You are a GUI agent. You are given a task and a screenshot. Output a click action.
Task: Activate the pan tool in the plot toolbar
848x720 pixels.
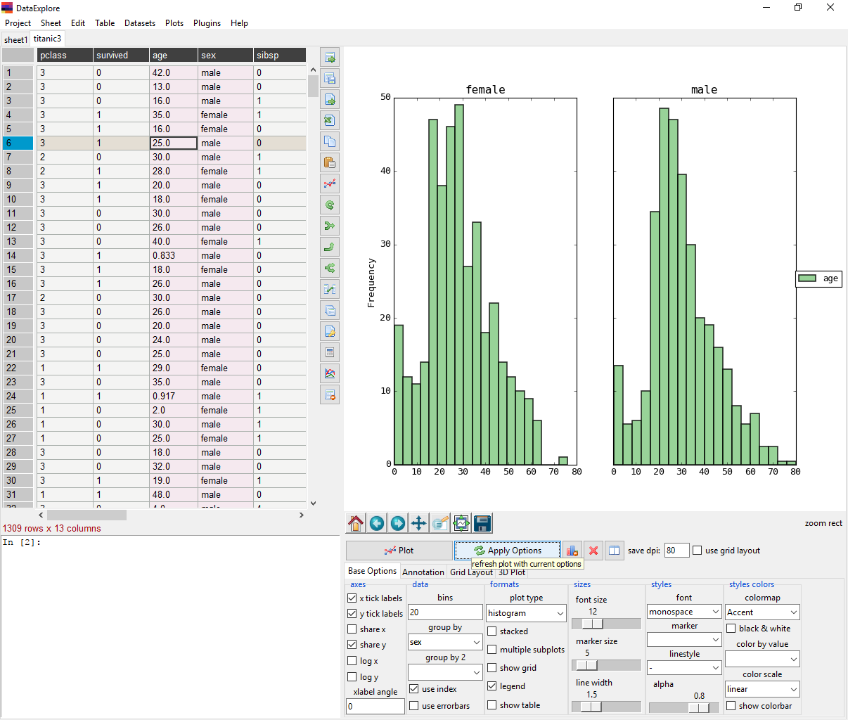(x=418, y=523)
